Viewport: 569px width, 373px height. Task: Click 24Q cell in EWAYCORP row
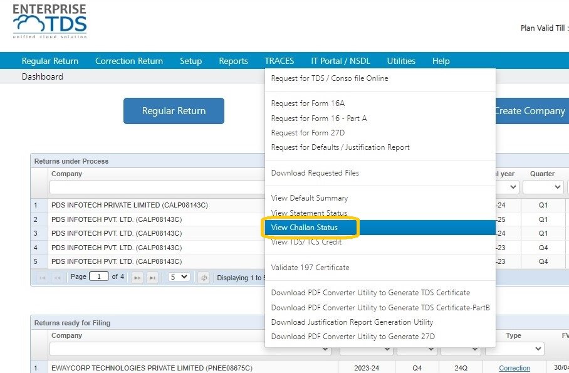461,368
